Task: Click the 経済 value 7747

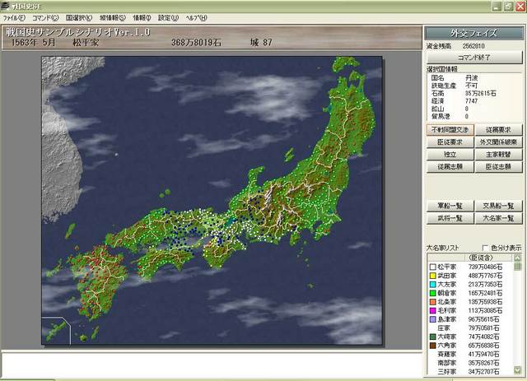Action: (x=472, y=100)
